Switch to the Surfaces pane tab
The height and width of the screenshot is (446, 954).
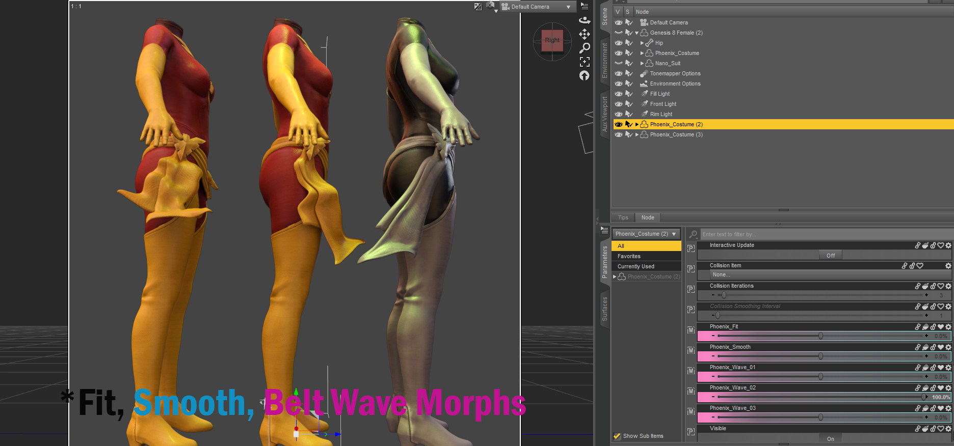click(605, 309)
